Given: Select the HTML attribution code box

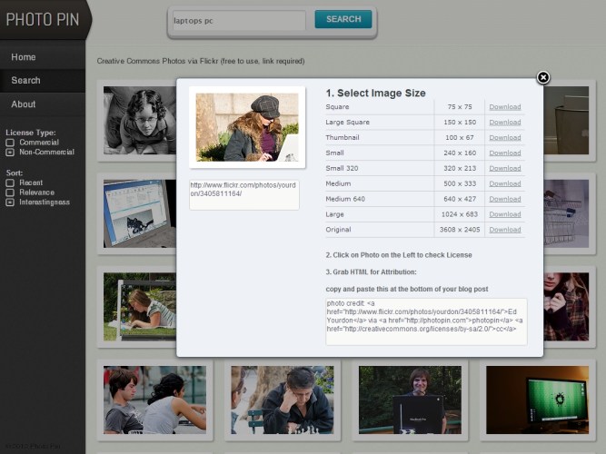Looking at the screenshot, I should [425, 321].
